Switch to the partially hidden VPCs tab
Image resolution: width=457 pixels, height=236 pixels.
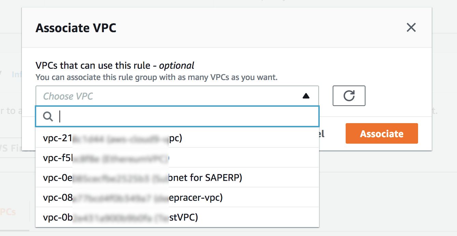8,212
